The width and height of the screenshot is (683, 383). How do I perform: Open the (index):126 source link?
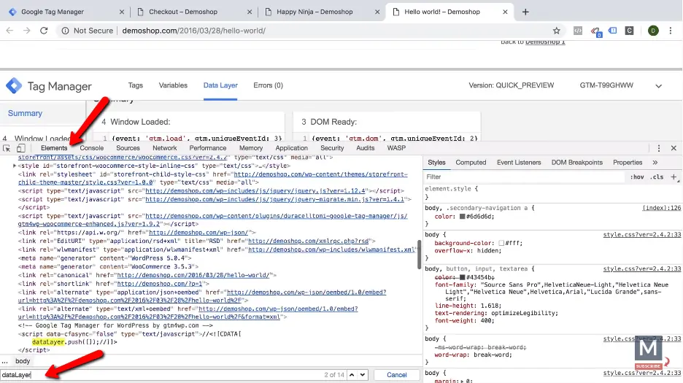pos(661,208)
